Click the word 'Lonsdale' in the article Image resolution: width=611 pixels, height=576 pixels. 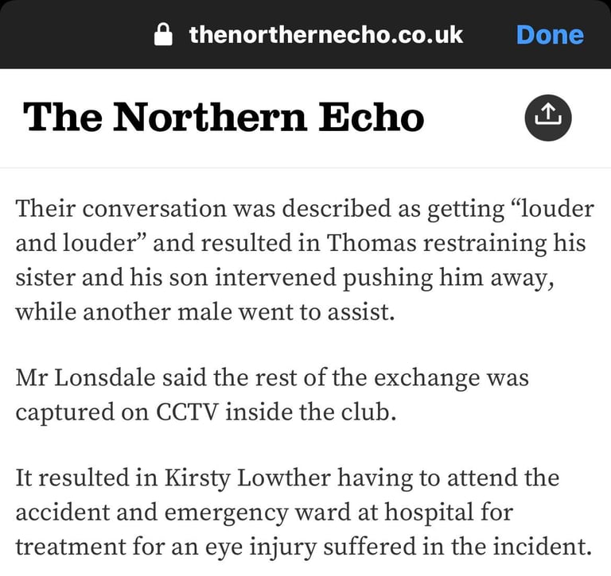pos(104,377)
